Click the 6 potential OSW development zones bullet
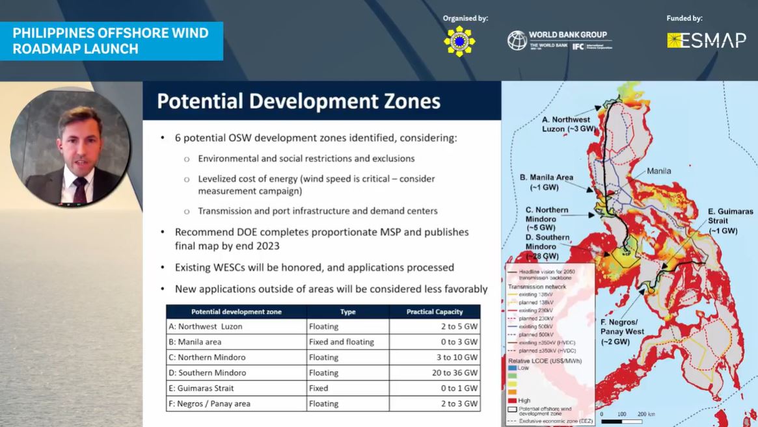Image resolution: width=758 pixels, height=427 pixels. [316, 138]
